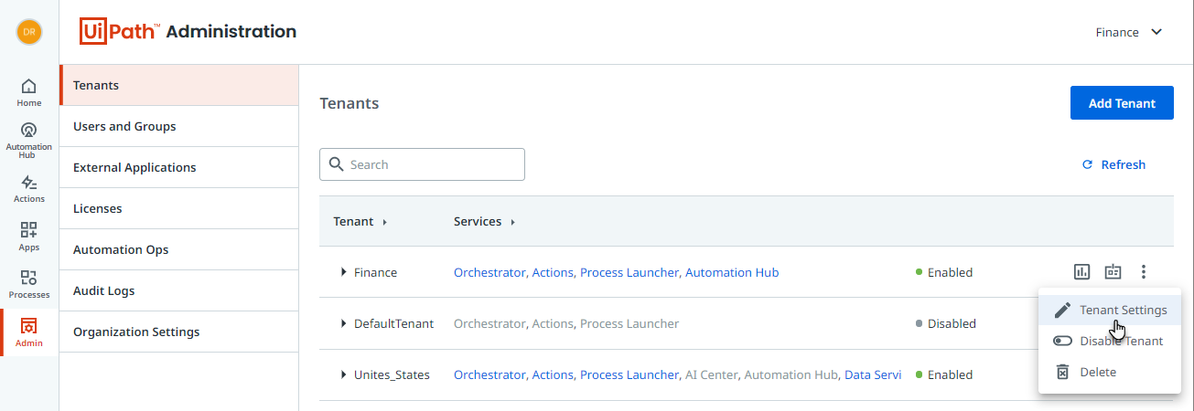Open the Unites_States Data Service link
This screenshot has width=1194, height=411.
pos(873,374)
